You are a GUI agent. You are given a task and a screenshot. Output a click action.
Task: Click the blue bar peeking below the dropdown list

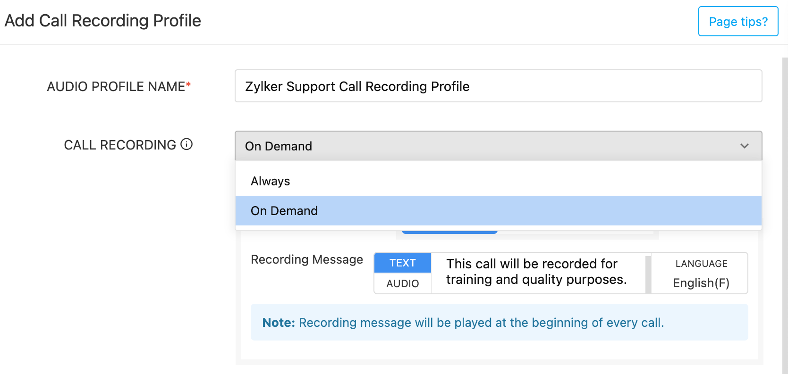(449, 232)
